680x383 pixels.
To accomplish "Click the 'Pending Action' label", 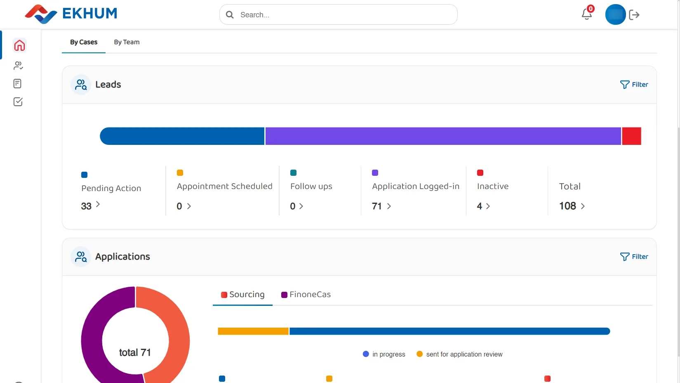I will (111, 188).
